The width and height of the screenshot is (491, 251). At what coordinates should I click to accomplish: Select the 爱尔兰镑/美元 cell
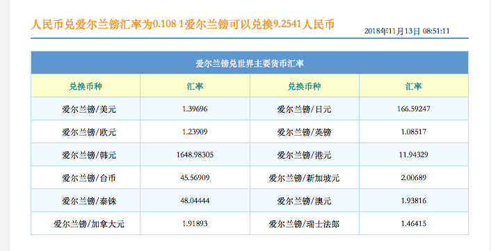[86, 109]
